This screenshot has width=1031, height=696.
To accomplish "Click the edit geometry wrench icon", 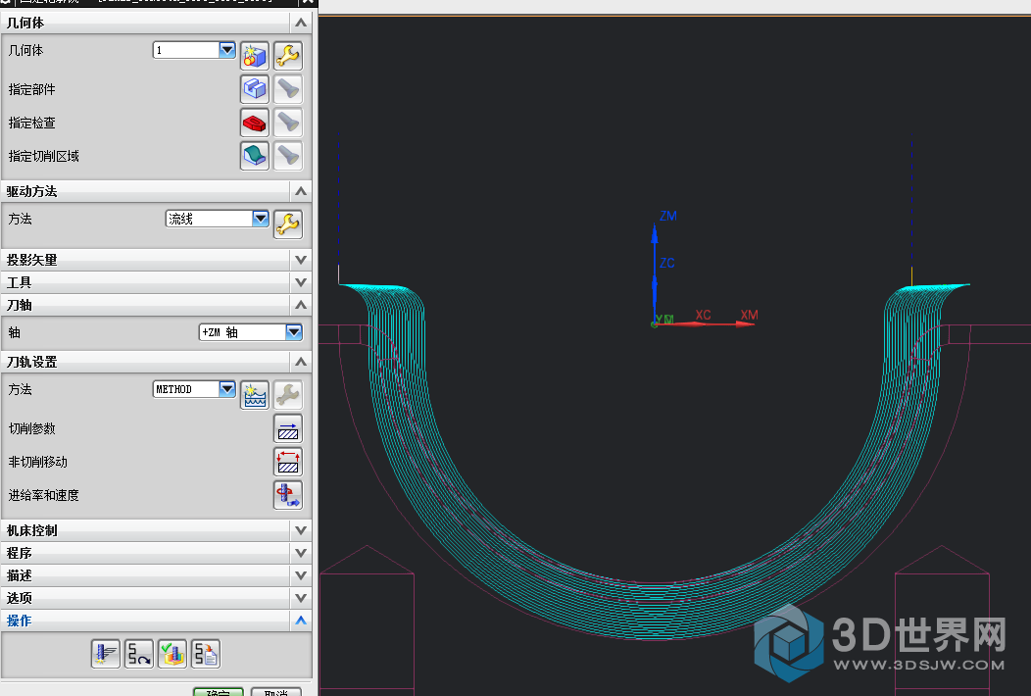I will [288, 56].
